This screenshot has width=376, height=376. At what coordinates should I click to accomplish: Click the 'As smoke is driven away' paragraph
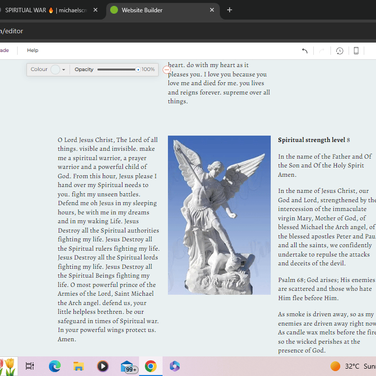pyautogui.click(x=327, y=332)
